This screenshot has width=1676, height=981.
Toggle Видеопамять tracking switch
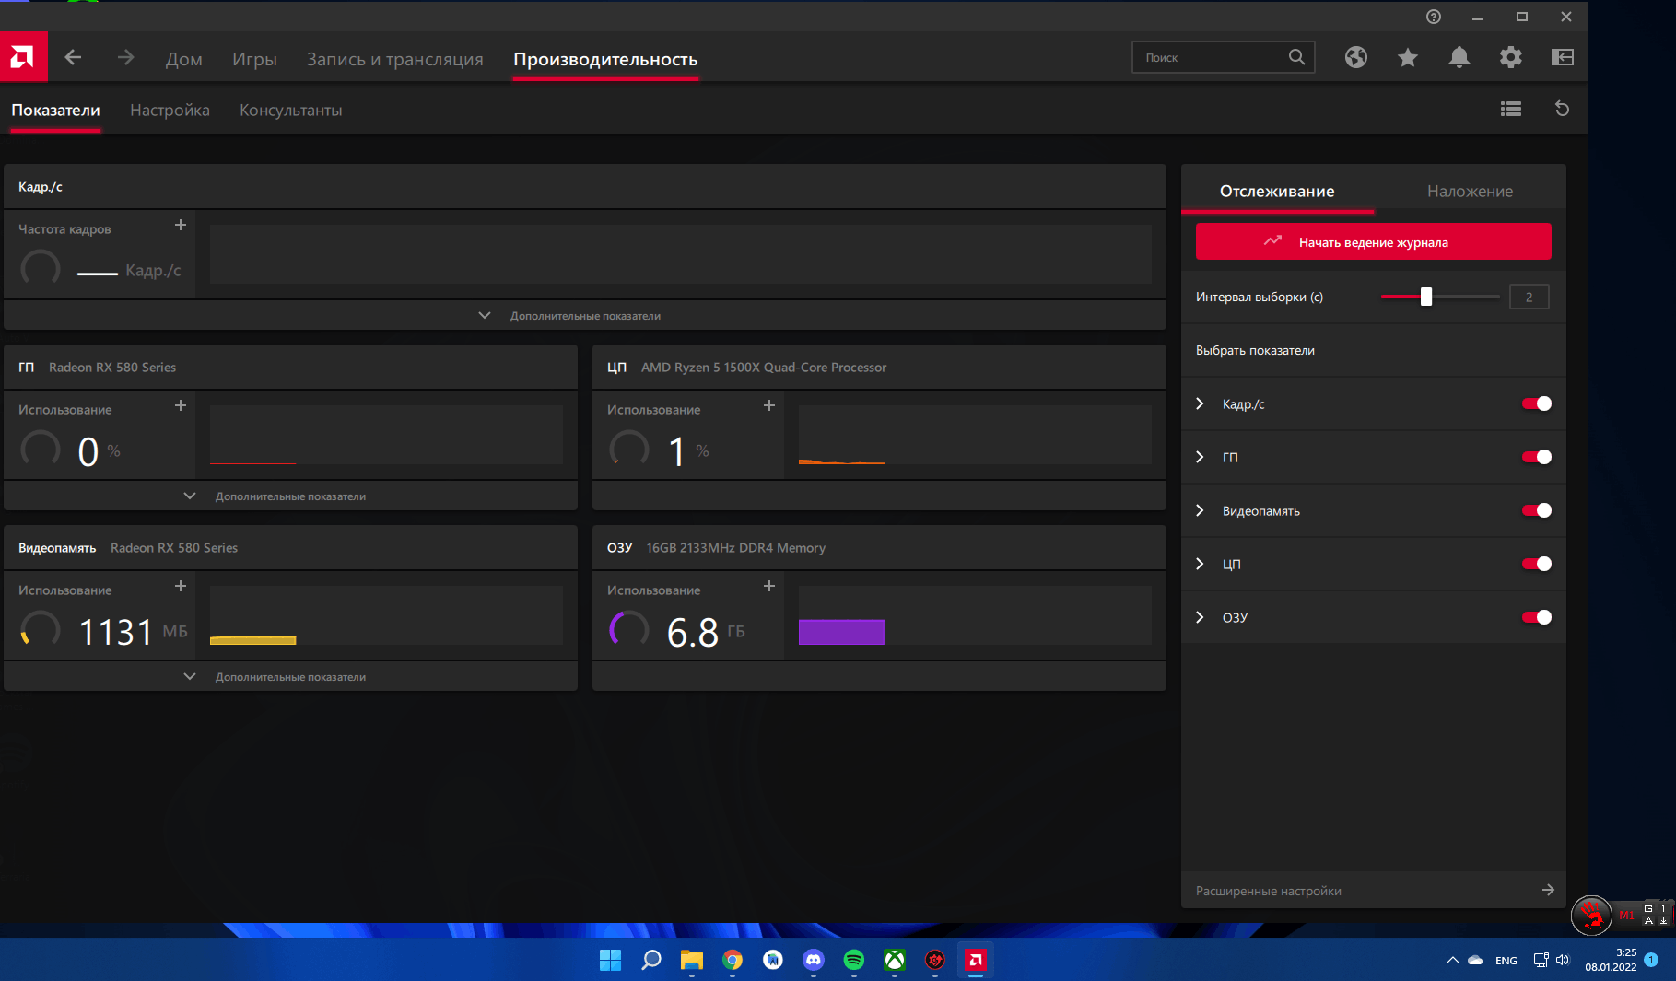point(1536,510)
